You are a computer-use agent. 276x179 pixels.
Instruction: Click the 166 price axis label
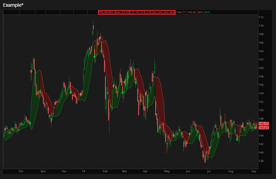coord(261,43)
